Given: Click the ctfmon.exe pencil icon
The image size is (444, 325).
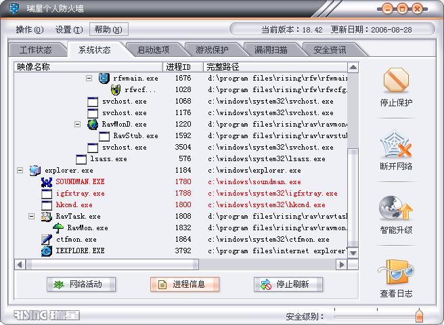Looking at the screenshot, I should tap(47, 240).
